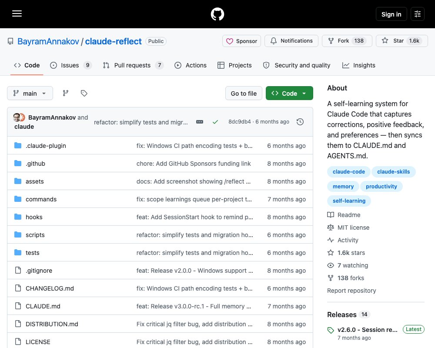Click the Go to file button
The image size is (435, 348).
(244, 93)
